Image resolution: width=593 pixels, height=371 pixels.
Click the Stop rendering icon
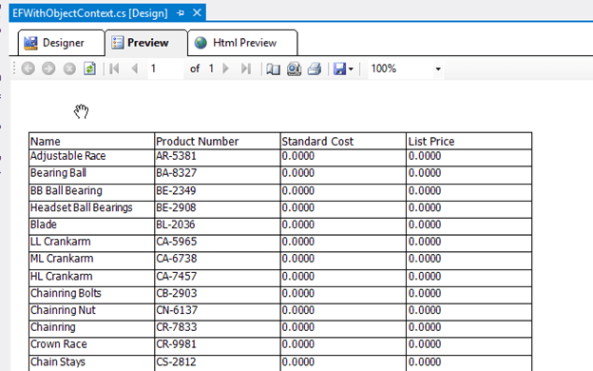point(69,68)
